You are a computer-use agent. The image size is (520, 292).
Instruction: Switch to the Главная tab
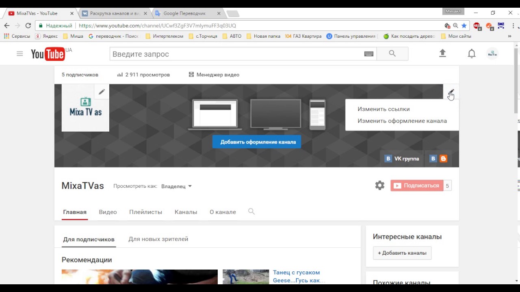[x=75, y=212]
